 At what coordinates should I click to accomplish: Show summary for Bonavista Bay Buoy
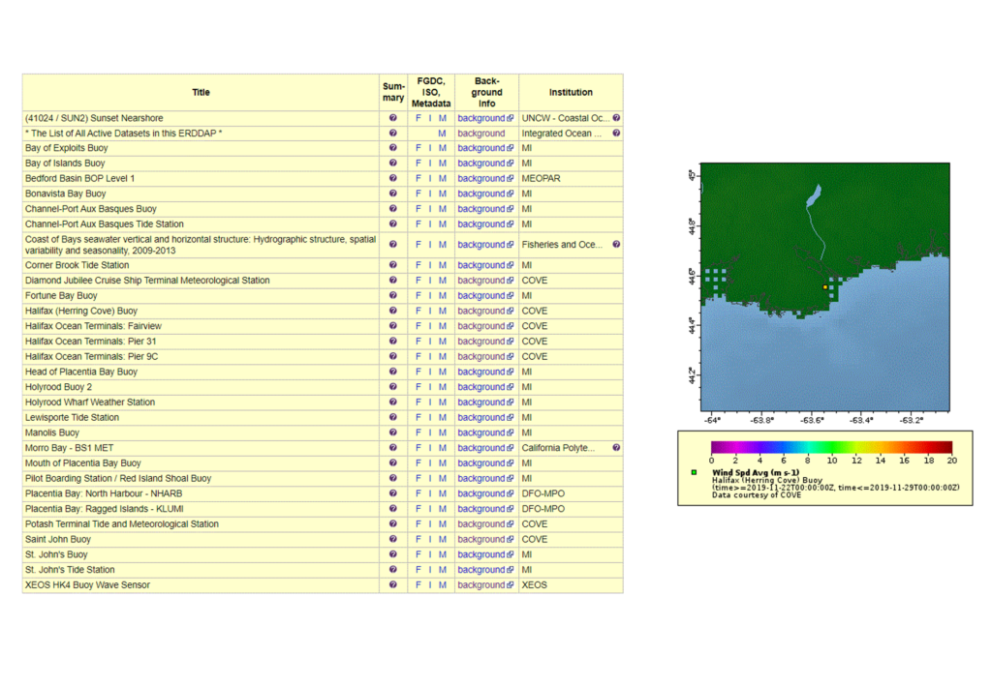pos(393,194)
